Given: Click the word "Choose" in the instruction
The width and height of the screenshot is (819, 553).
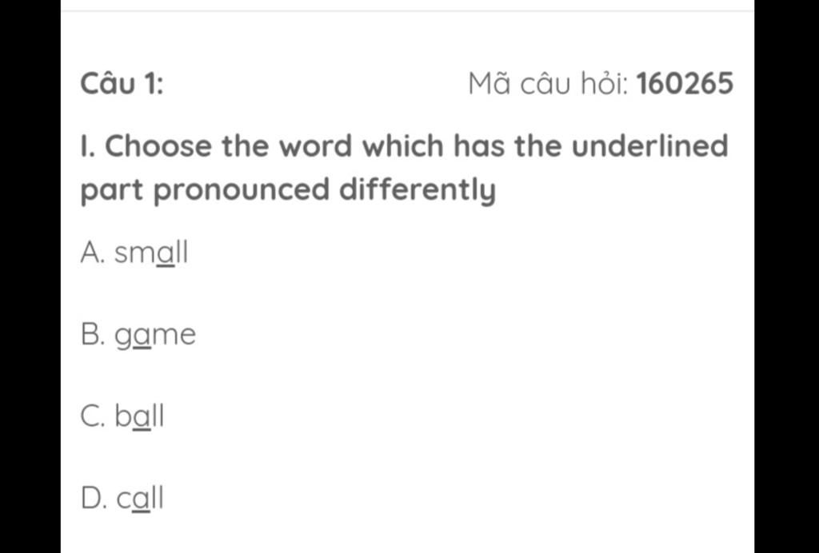Looking at the screenshot, I should tap(158, 145).
